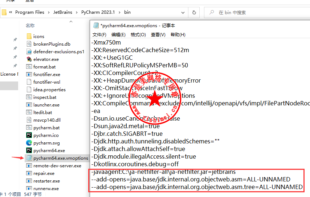
Task: Click the pycharm64.exe.vmoptions file icon
Action: [29, 158]
